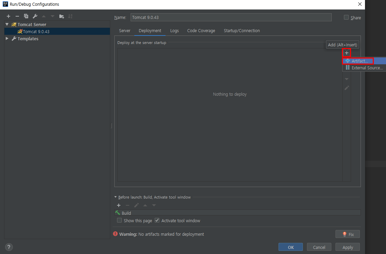
Task: Click the Tomcat Server group label
Action: click(x=32, y=24)
